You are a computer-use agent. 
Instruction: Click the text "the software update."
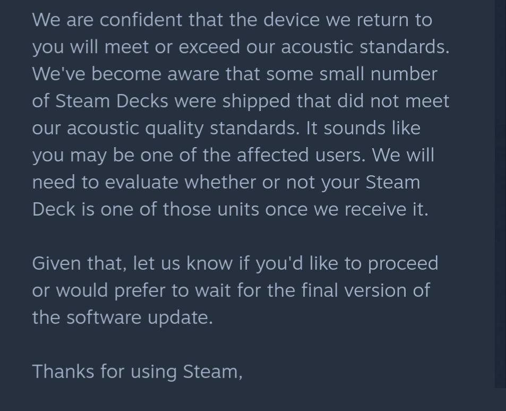point(123,318)
